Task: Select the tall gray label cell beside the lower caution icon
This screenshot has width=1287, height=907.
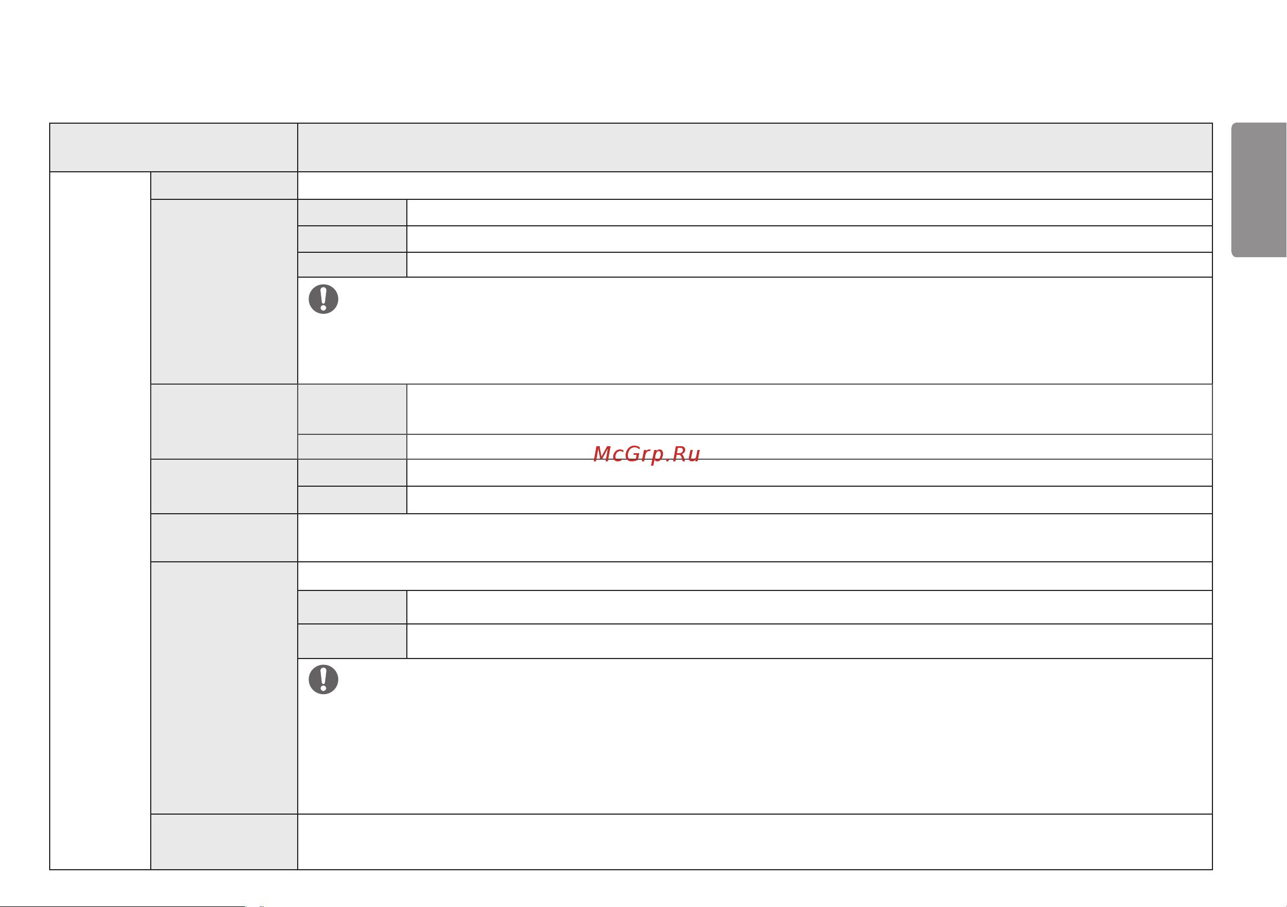Action: (x=224, y=688)
